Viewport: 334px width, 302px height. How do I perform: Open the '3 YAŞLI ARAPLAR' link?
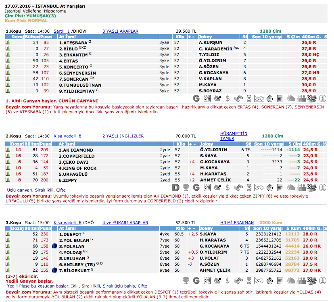coord(120,31)
